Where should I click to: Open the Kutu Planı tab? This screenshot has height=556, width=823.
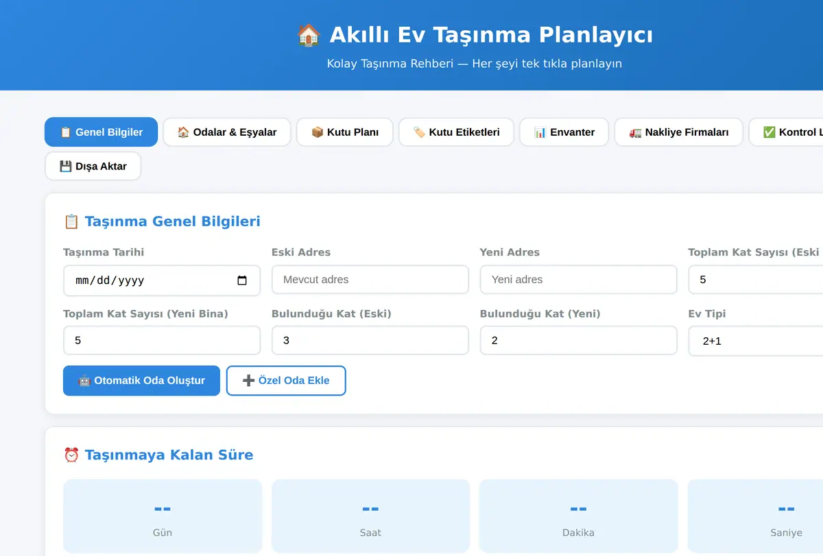[345, 132]
